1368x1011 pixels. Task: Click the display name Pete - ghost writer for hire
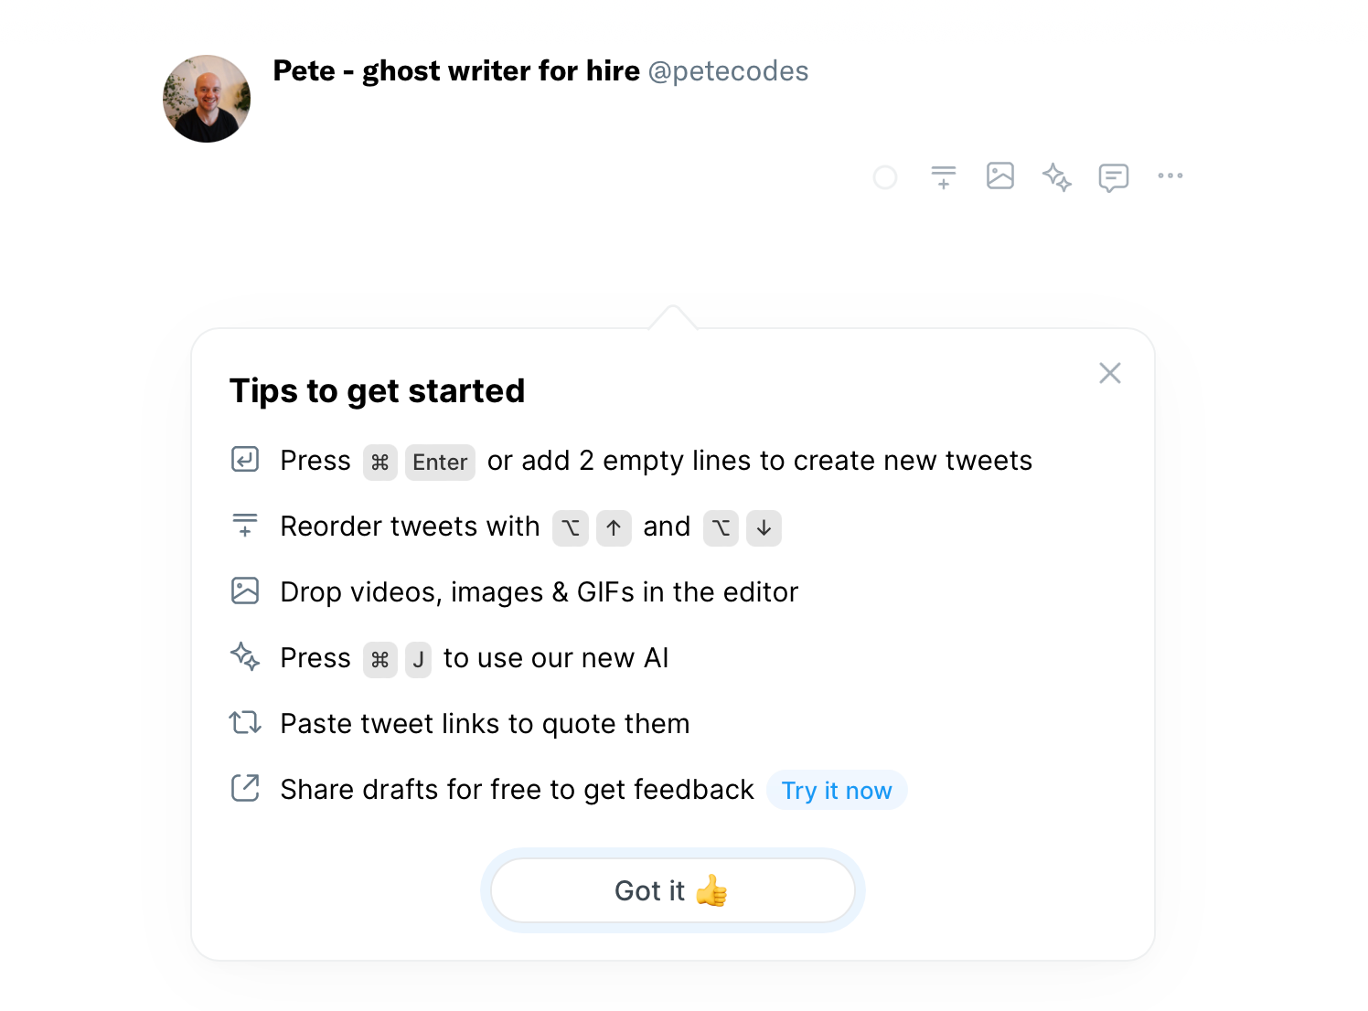click(456, 71)
